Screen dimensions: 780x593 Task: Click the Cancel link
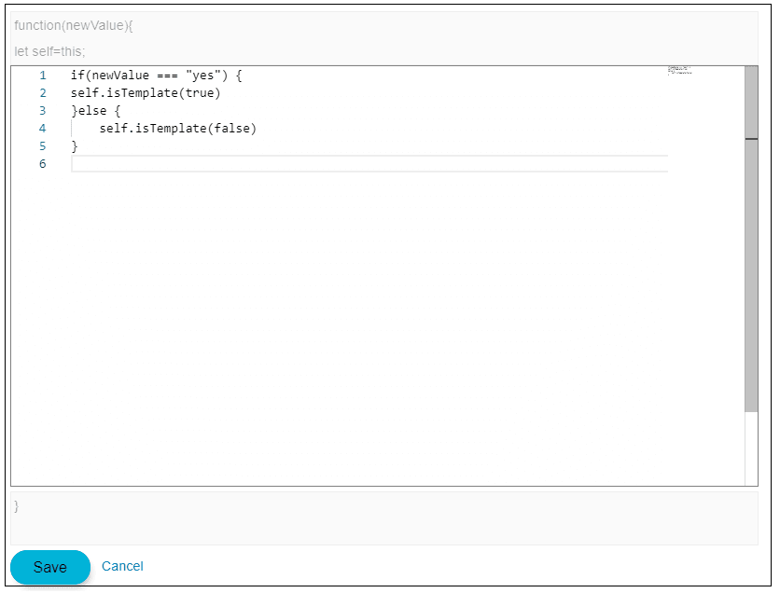pyautogui.click(x=122, y=567)
